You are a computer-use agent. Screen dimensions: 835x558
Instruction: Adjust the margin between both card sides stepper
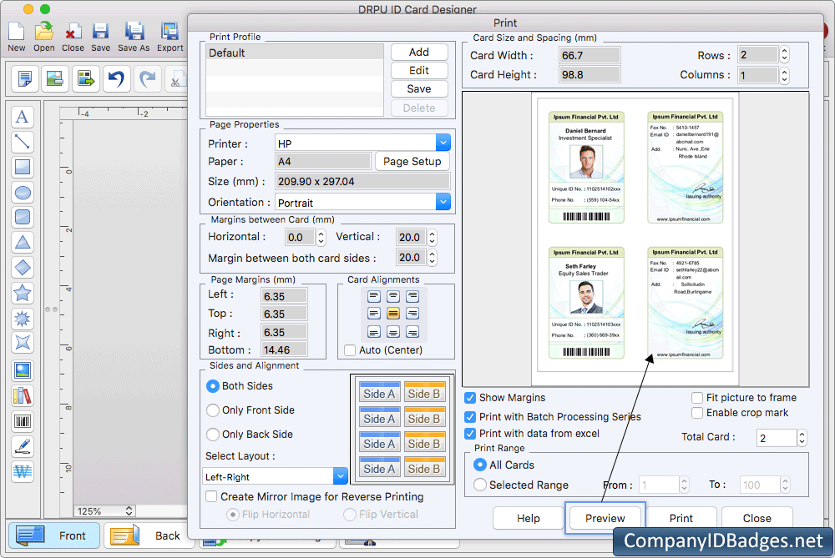(x=433, y=258)
